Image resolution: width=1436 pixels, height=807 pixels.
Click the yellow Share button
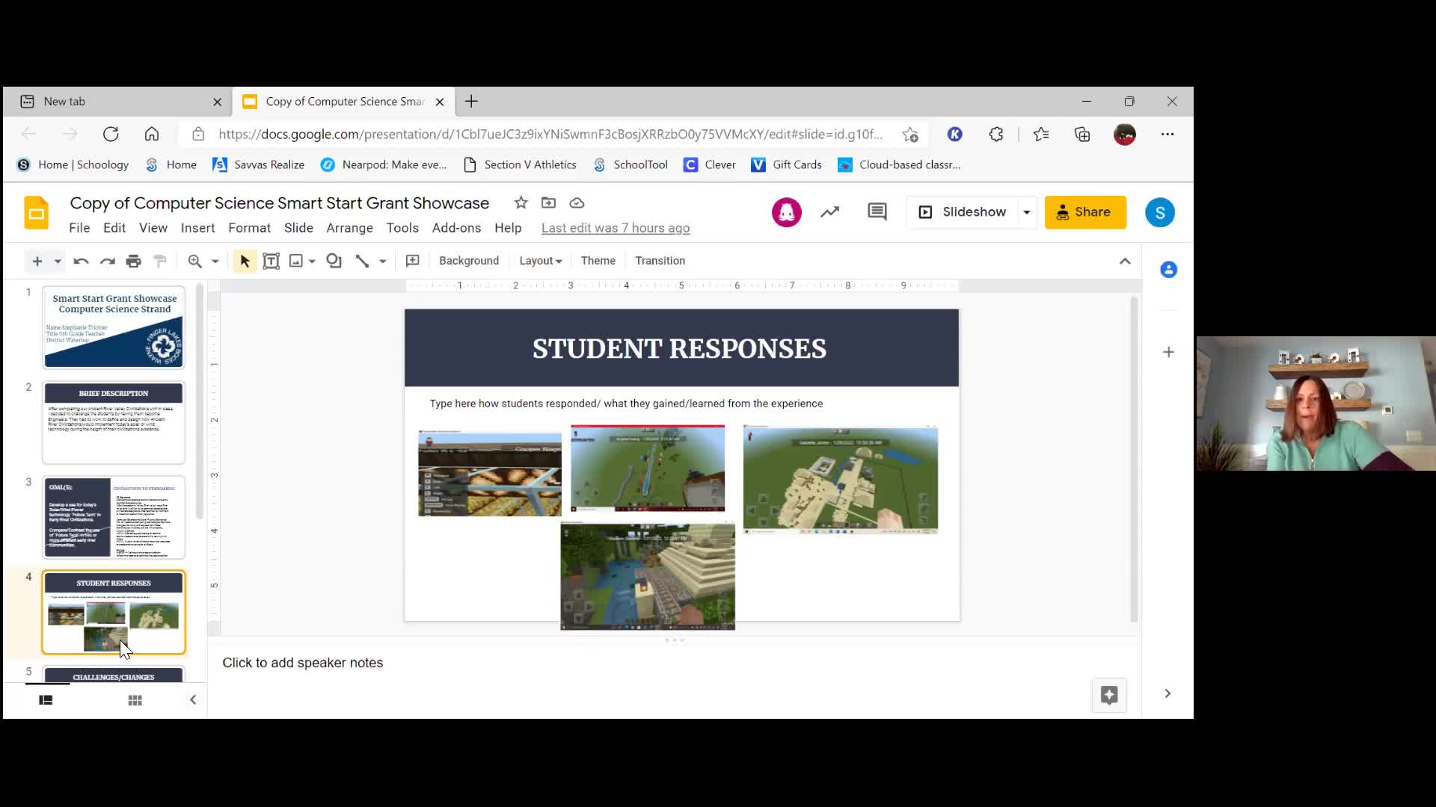pos(1084,212)
